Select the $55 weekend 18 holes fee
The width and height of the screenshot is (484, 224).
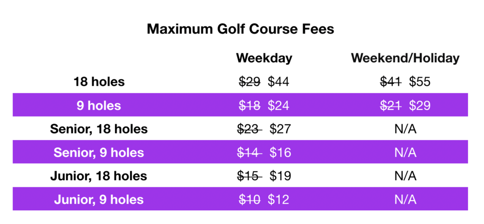tap(420, 82)
